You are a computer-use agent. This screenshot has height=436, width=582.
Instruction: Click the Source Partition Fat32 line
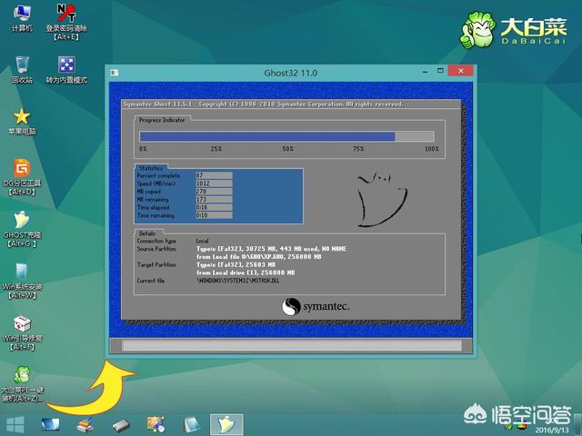tap(271, 249)
